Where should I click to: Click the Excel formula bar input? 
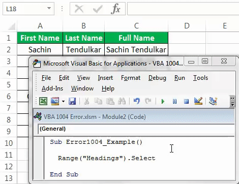pos(183,9)
